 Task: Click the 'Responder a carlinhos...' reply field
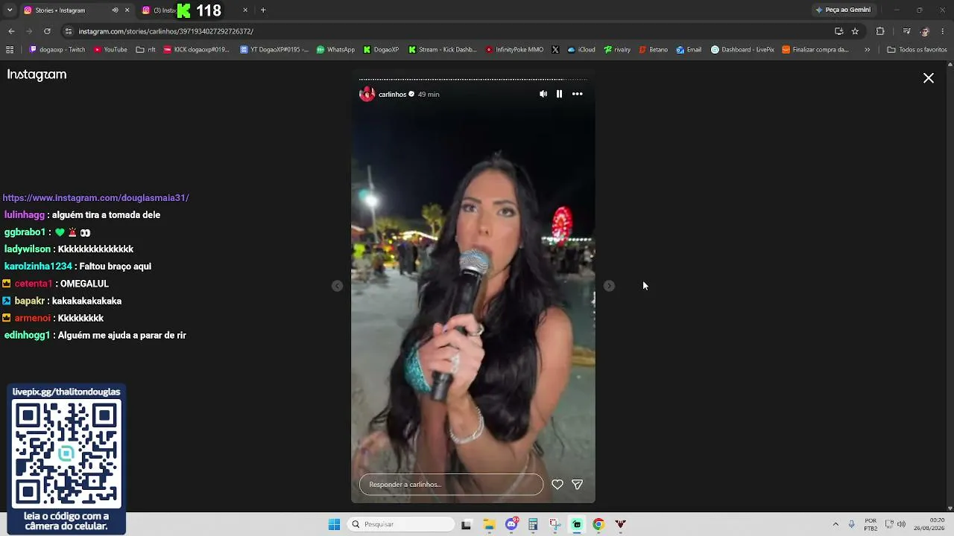[451, 485]
